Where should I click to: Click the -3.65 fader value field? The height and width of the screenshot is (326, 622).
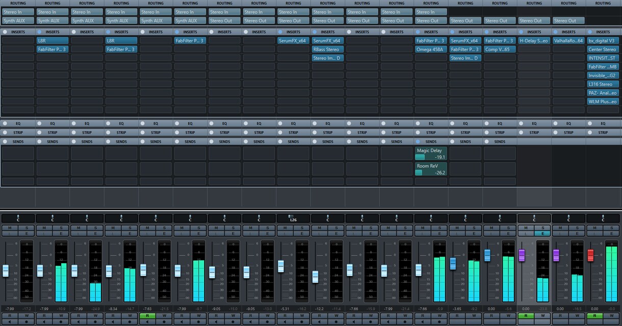(457, 309)
